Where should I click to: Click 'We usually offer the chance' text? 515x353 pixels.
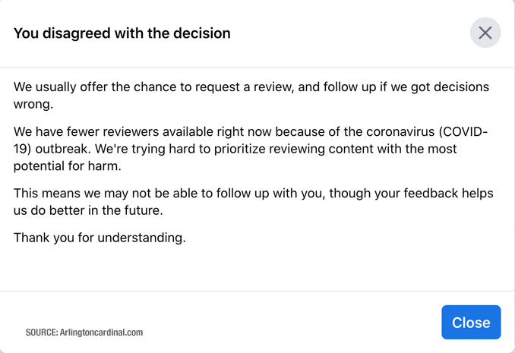pos(95,87)
